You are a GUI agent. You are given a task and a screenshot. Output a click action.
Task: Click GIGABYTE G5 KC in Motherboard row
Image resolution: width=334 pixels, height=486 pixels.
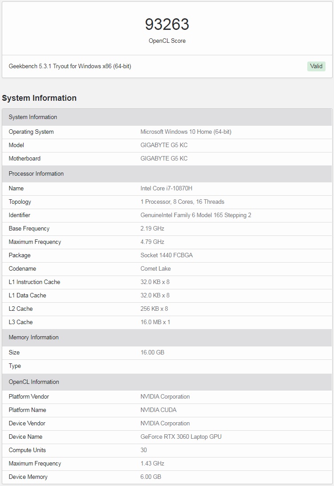tap(164, 159)
